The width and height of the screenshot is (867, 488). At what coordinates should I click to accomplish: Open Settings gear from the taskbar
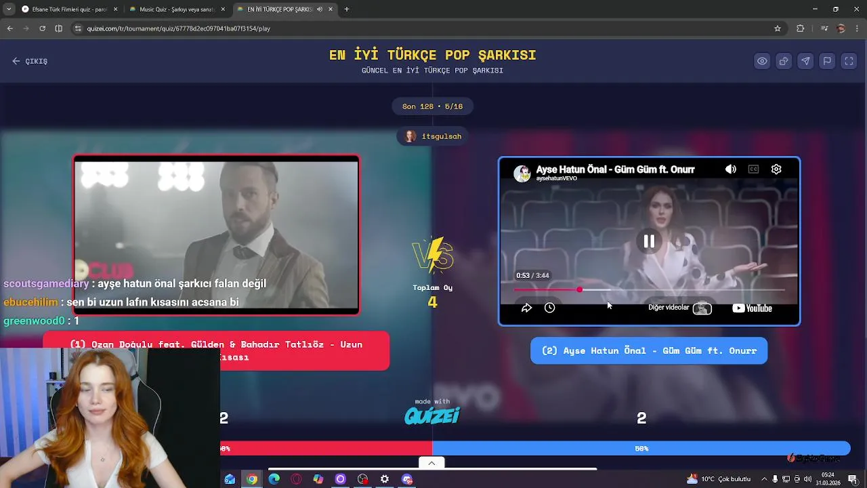[385, 479]
